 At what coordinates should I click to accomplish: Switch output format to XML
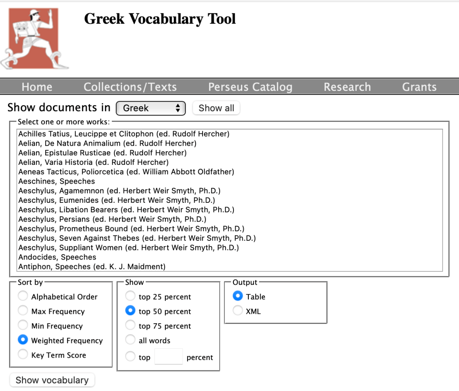click(x=237, y=310)
